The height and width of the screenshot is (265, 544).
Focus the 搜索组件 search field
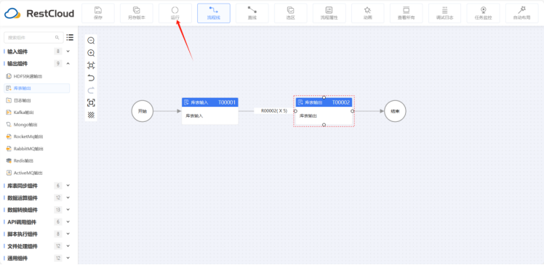click(x=33, y=38)
